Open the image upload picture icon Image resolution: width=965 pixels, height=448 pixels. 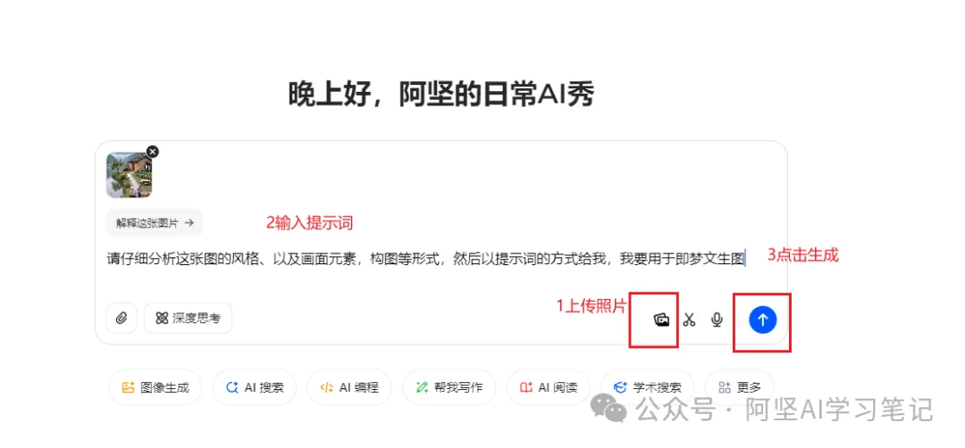661,319
